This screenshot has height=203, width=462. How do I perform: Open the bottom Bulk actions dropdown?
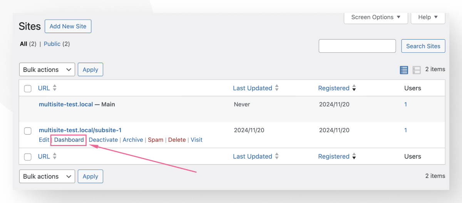pyautogui.click(x=47, y=176)
